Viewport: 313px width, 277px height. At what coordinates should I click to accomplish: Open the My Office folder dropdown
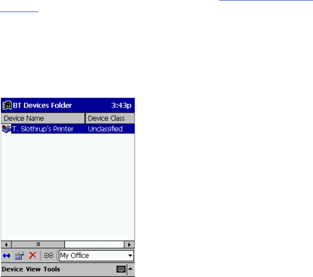(x=96, y=255)
